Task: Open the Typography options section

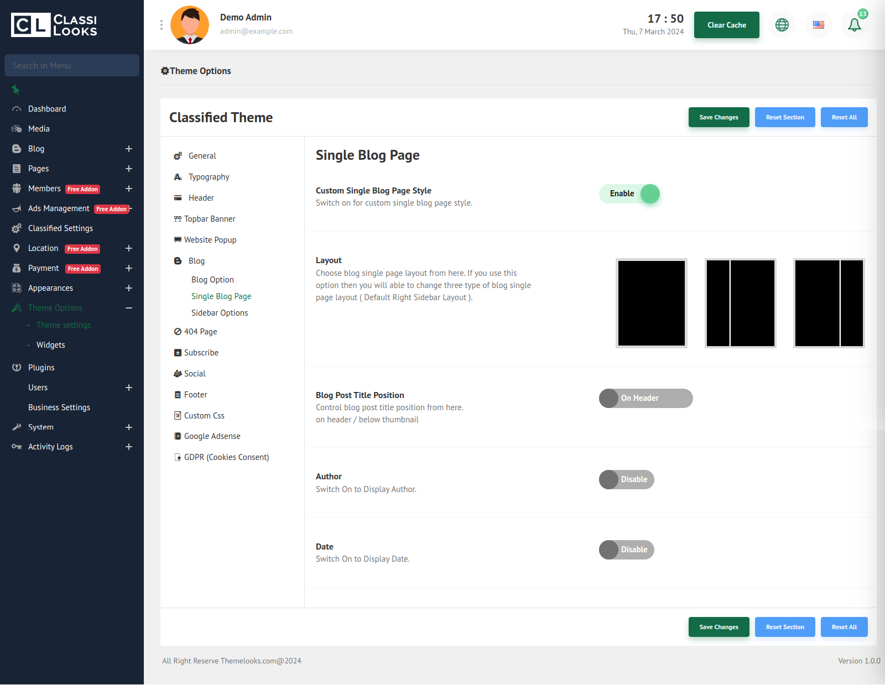Action: click(x=209, y=177)
